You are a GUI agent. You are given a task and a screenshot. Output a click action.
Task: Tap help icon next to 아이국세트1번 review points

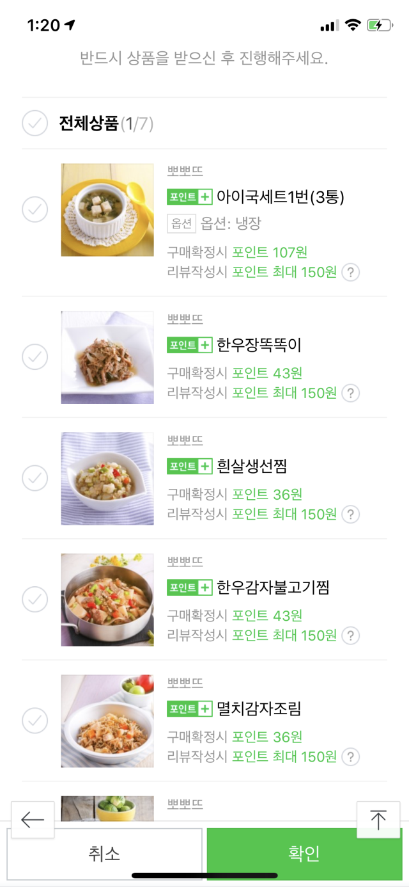click(x=350, y=273)
